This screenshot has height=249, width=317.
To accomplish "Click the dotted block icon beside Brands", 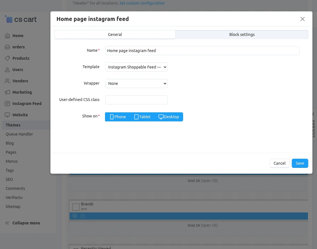I will point(76,207).
